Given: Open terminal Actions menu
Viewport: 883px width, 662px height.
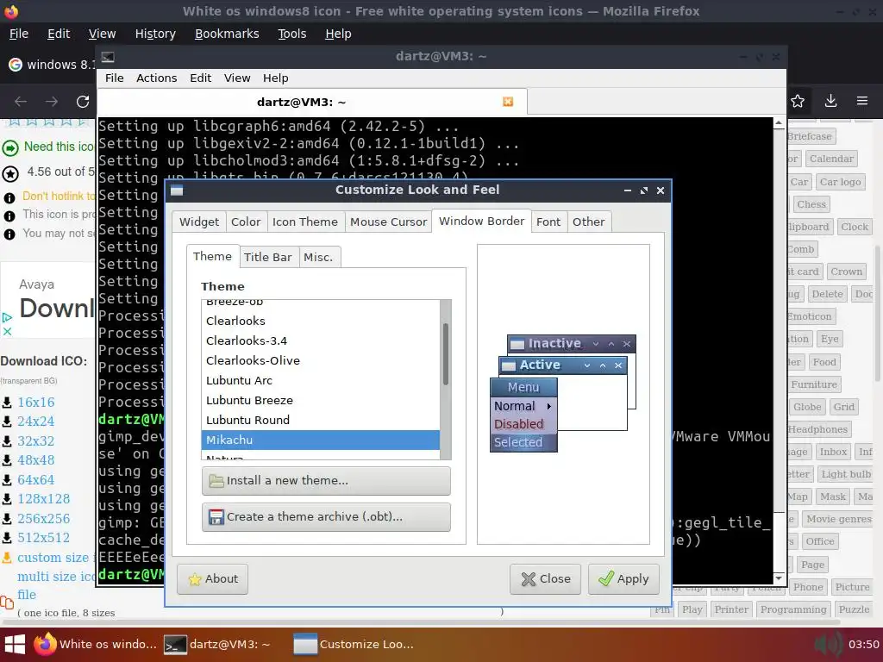Looking at the screenshot, I should point(157,78).
